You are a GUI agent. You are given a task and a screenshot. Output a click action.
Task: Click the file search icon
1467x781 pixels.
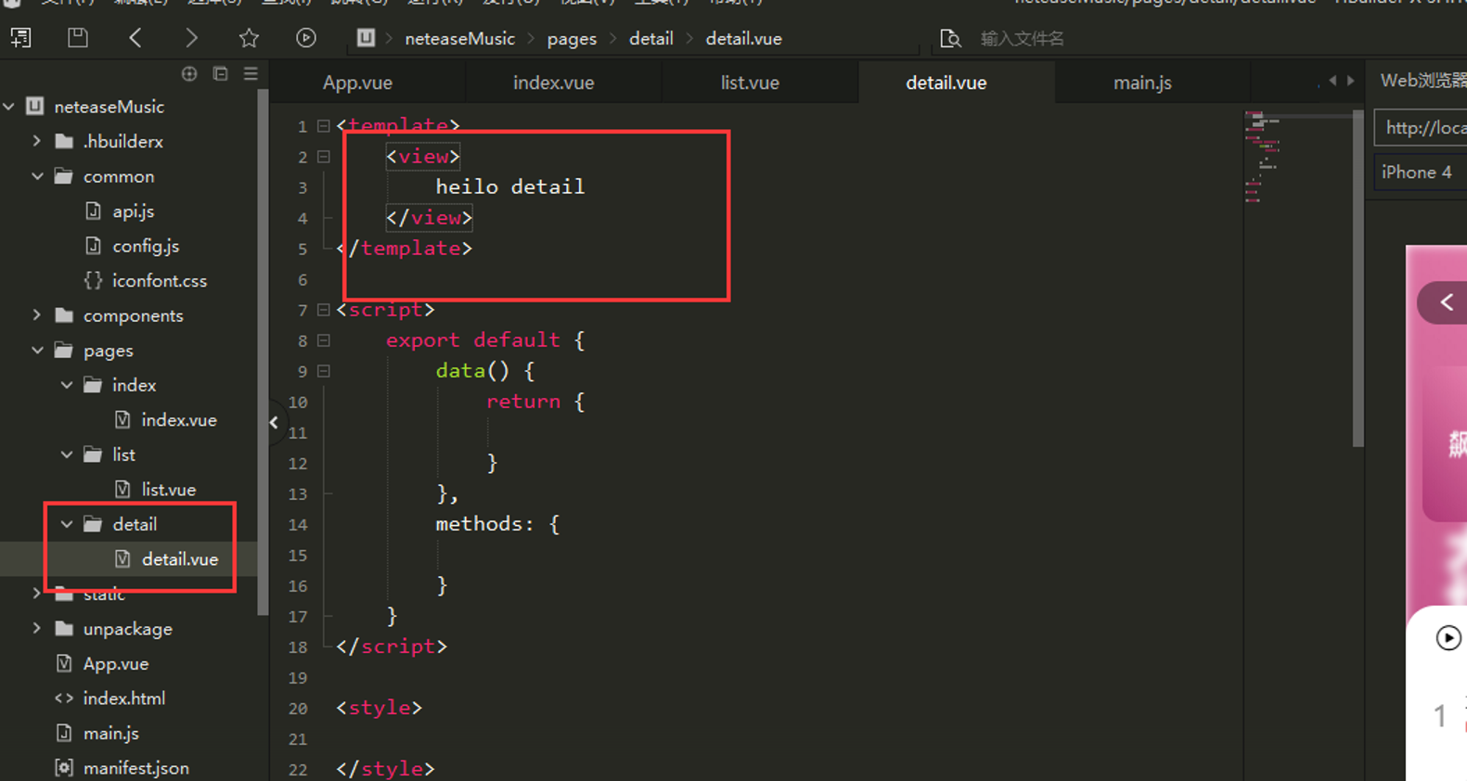tap(950, 38)
